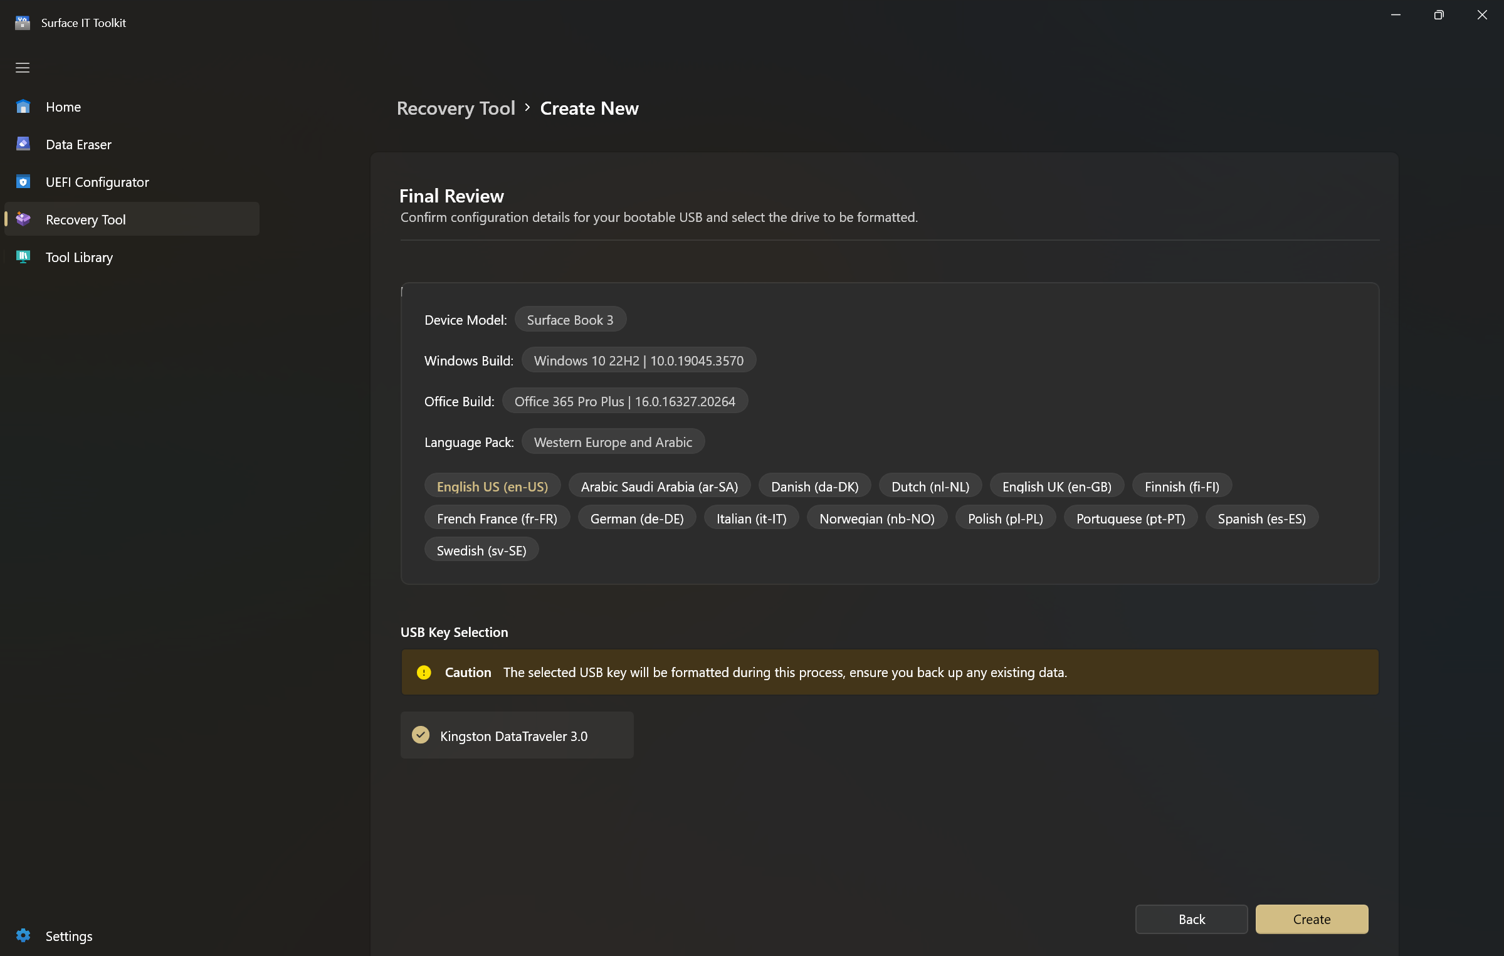
Task: Select the German (de-DE) language chip
Action: pos(636,518)
